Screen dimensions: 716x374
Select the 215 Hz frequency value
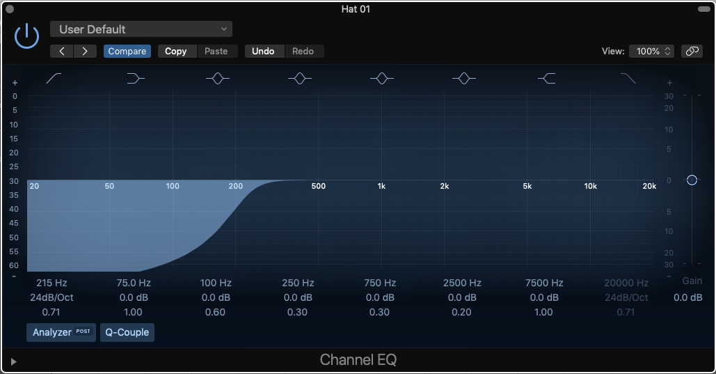tap(51, 283)
